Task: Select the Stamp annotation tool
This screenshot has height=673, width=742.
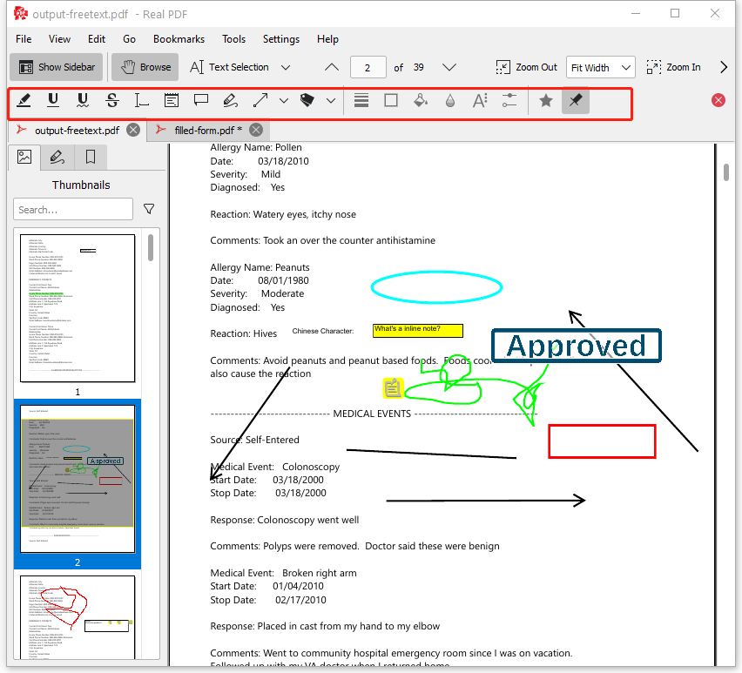Action: (307, 101)
